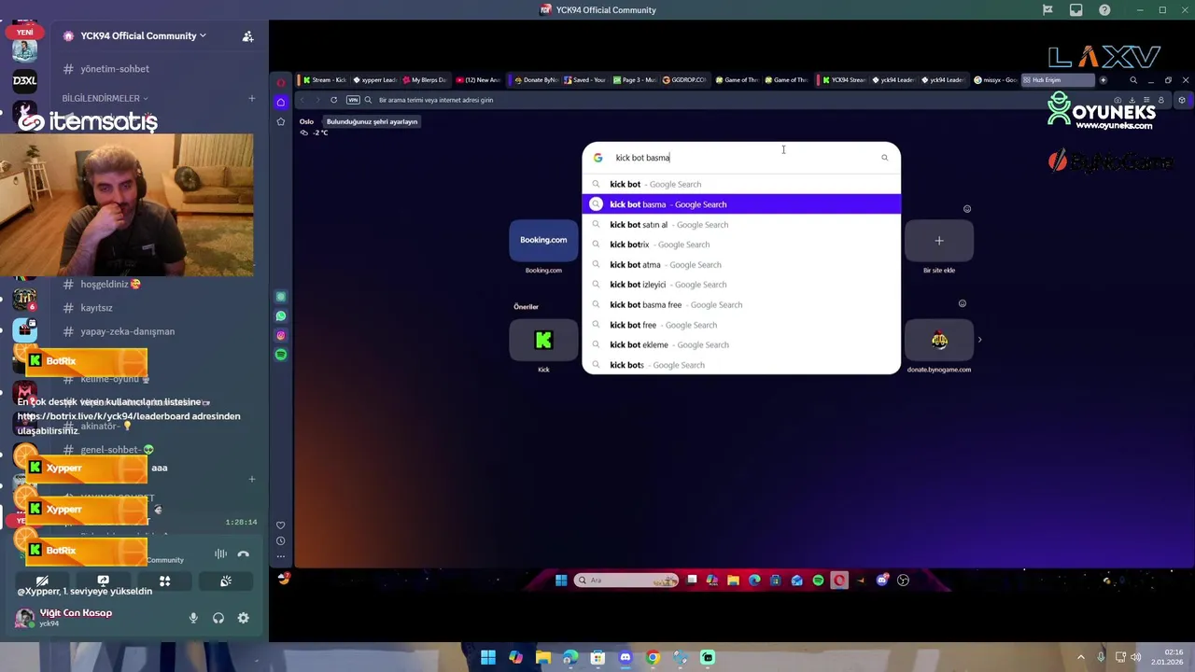Open volume control in system tray
Screen dimensions: 1195x672
point(1136,658)
